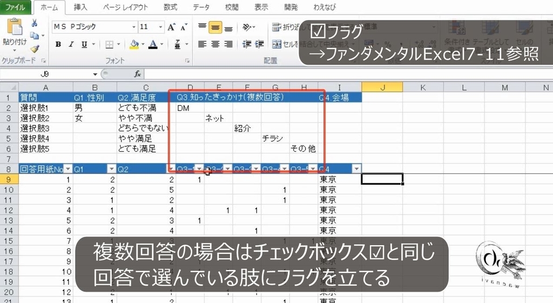Click the Select All corner button
553x303 pixels.
(9, 87)
